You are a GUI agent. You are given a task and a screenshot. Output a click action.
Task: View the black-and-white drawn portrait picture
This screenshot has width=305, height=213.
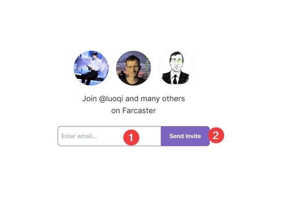176,68
